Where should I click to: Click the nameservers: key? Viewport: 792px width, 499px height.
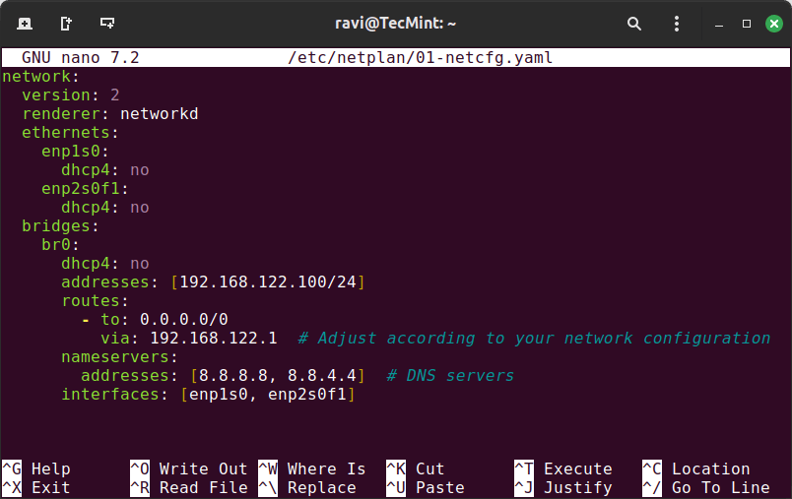click(x=120, y=356)
